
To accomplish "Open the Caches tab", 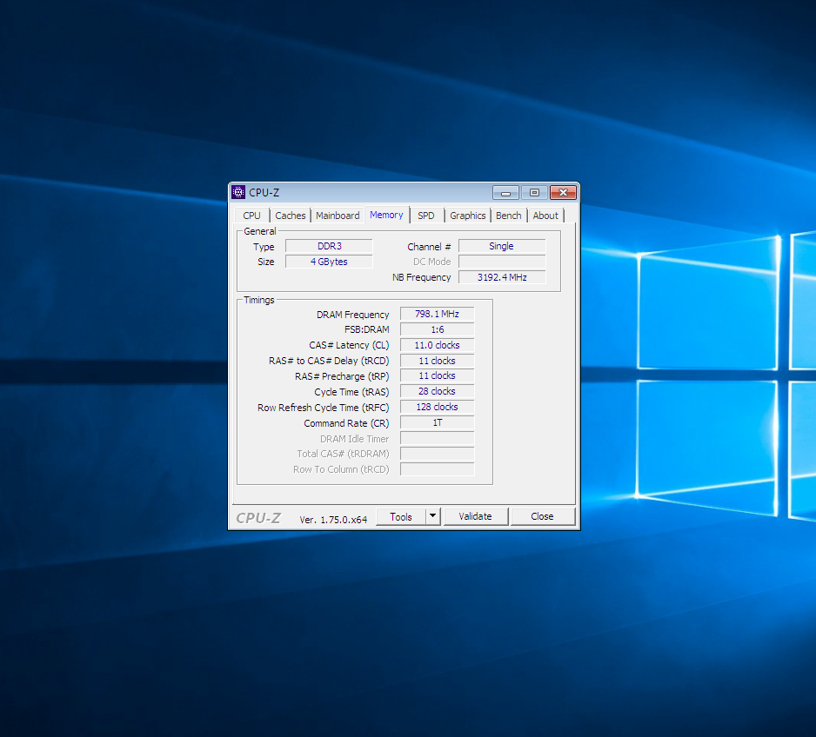I will pyautogui.click(x=291, y=216).
